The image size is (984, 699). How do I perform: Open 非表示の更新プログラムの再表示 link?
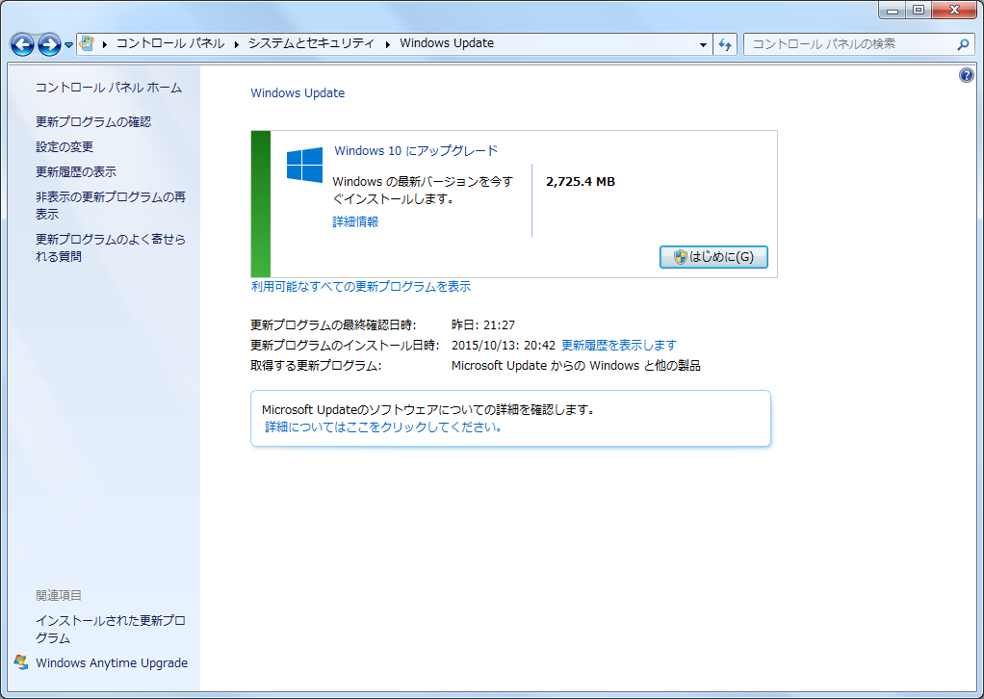click(111, 205)
